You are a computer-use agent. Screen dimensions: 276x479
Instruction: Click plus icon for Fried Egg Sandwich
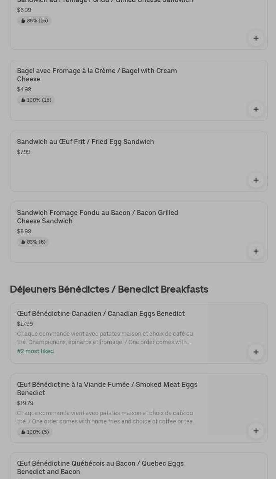tap(256, 180)
